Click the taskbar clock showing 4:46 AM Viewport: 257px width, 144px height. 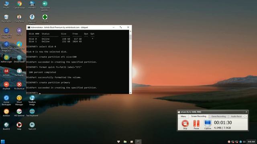[x=251, y=142]
